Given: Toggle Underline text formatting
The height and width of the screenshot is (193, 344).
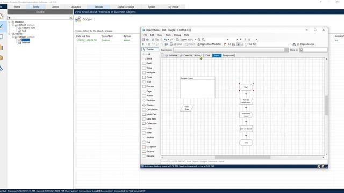Looking at the screenshot, I should (x=249, y=40).
